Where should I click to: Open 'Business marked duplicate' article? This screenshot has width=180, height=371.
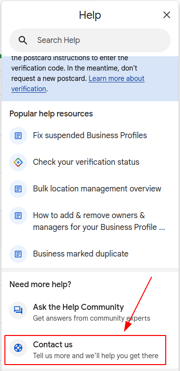tap(81, 254)
